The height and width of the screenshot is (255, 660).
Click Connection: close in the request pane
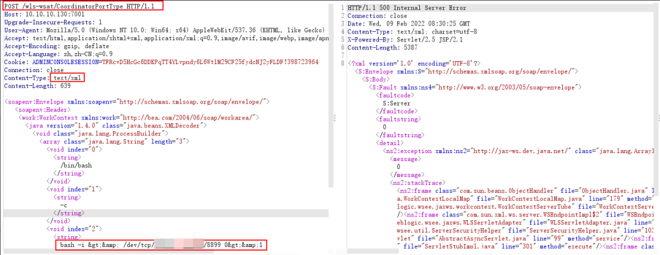[34, 70]
